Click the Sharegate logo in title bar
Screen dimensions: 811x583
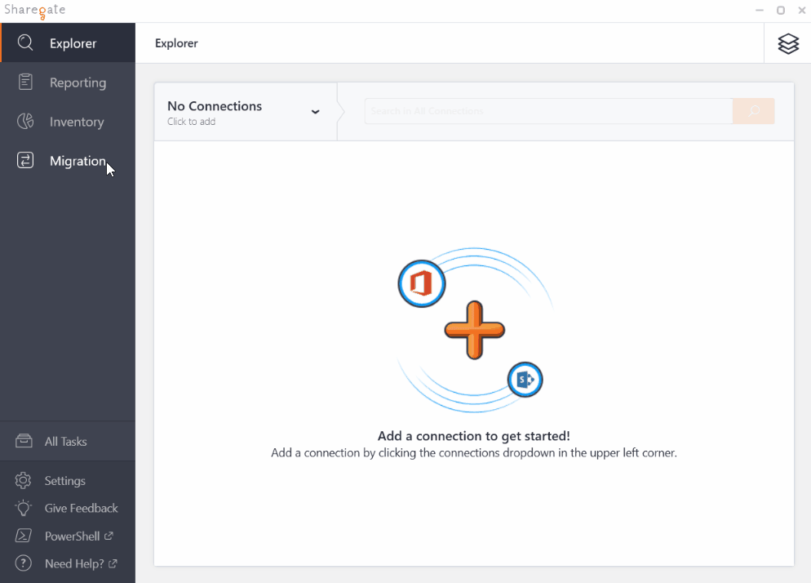[34, 11]
